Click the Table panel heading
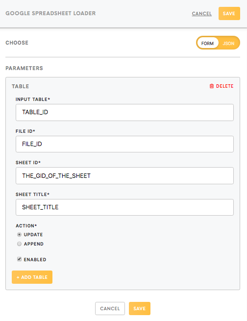The image size is (247, 321). coord(20,86)
